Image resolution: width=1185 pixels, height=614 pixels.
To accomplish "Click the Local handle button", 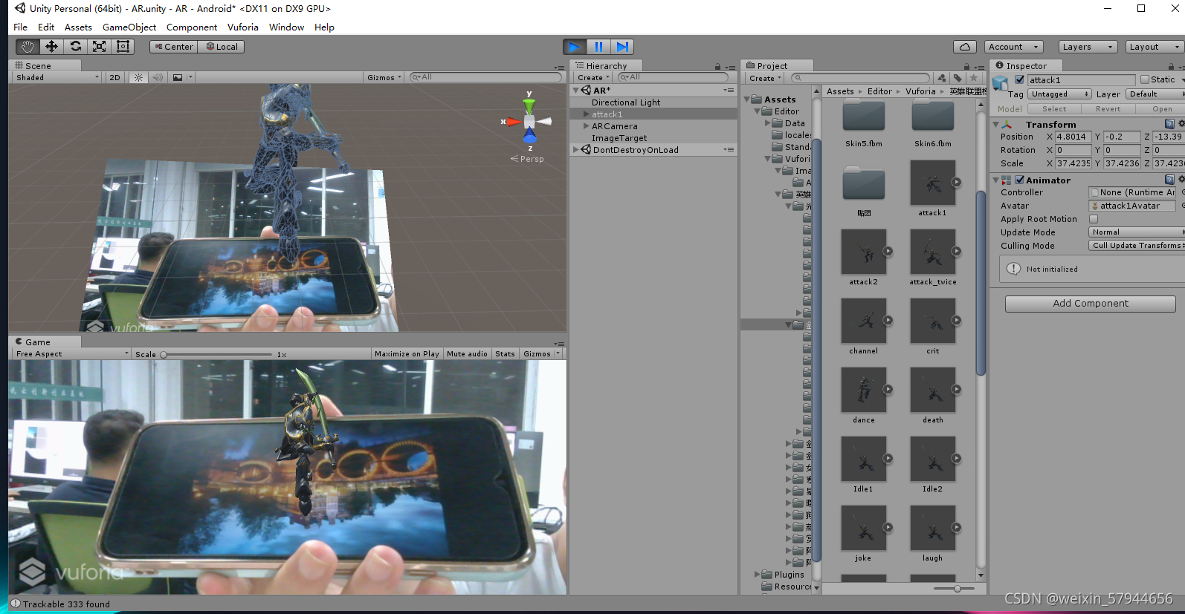I will pos(221,46).
